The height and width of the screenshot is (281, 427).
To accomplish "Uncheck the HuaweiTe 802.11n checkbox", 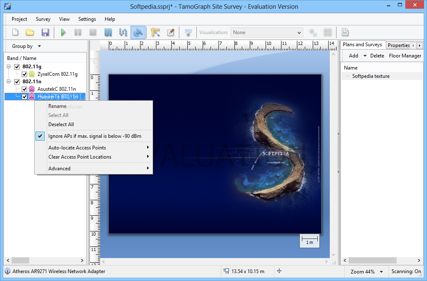I will coord(25,97).
